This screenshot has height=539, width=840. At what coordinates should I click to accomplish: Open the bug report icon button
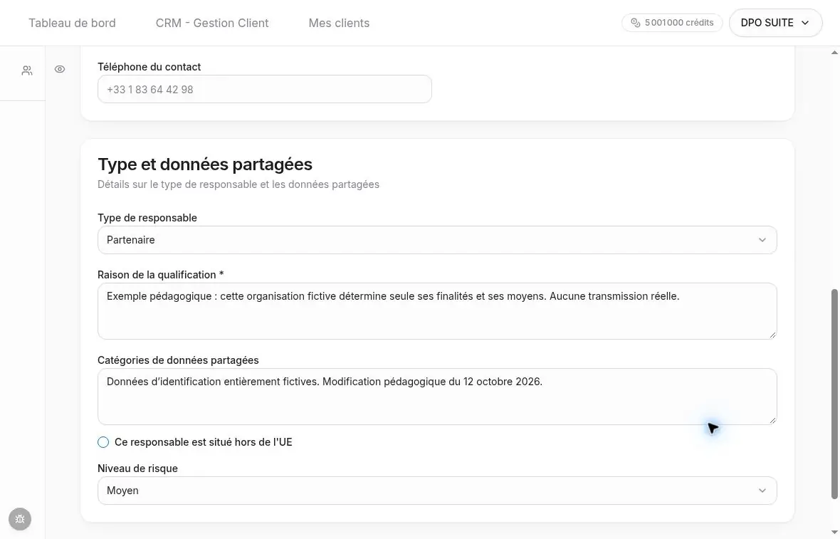(20, 519)
